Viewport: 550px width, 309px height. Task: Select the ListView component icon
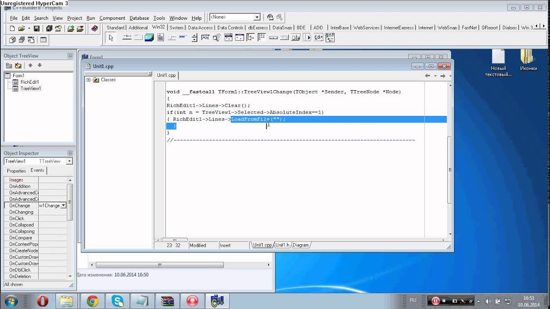click(x=262, y=38)
